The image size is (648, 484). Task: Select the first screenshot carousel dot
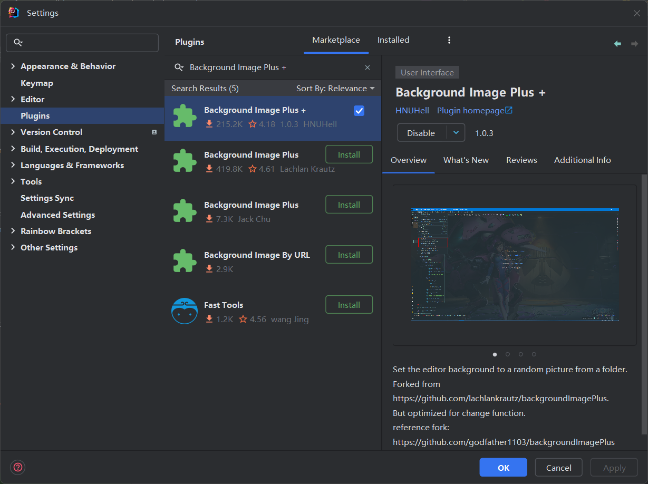(x=495, y=354)
